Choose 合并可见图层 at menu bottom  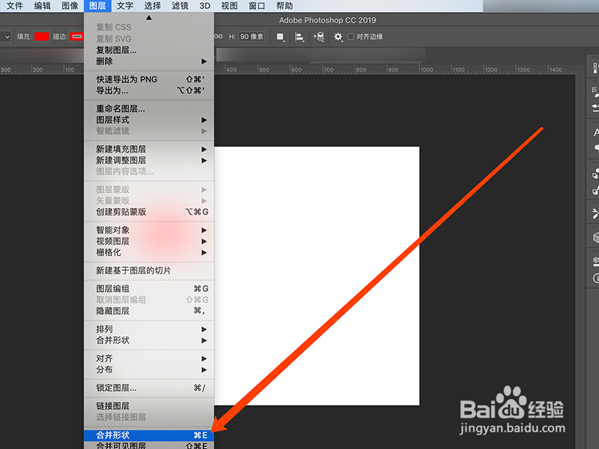(149, 445)
